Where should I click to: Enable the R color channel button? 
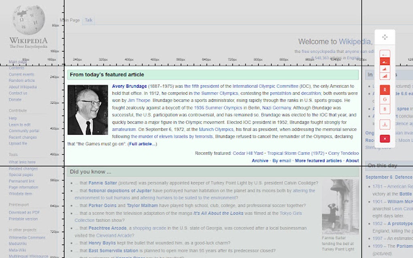coord(385,90)
